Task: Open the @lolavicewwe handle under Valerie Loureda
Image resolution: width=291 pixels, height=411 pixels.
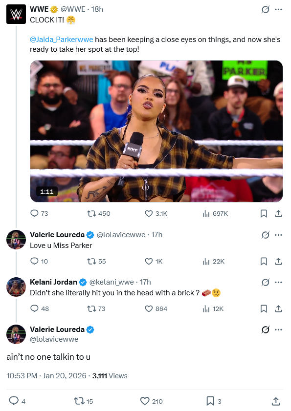Action: click(54, 339)
